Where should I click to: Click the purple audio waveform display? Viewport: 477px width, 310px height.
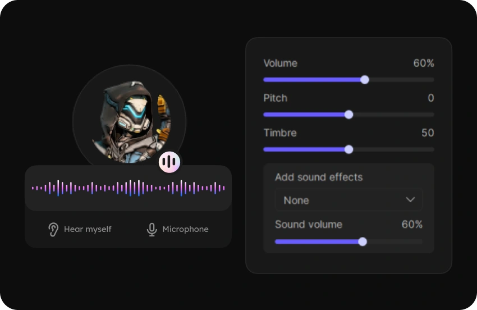pyautogui.click(x=128, y=188)
